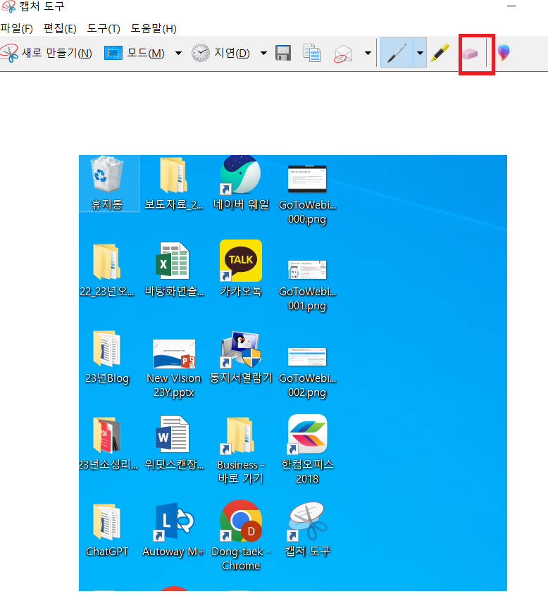Expand the send snip dropdown arrow

pos(368,53)
